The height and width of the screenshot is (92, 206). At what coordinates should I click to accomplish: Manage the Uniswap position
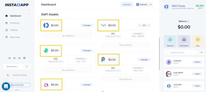[87, 85]
